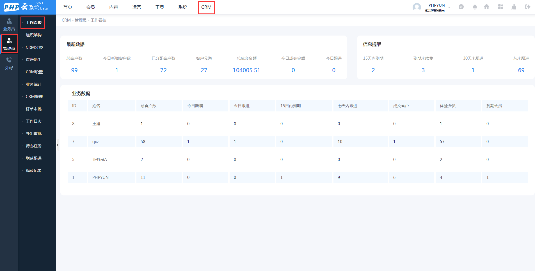This screenshot has height=271, width=535.
Task: Click the 总成交金额 value 104005.51
Action: (247, 70)
